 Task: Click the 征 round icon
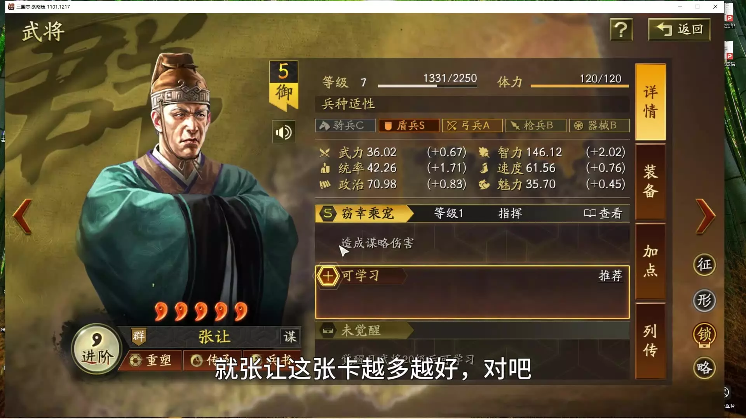tap(704, 265)
